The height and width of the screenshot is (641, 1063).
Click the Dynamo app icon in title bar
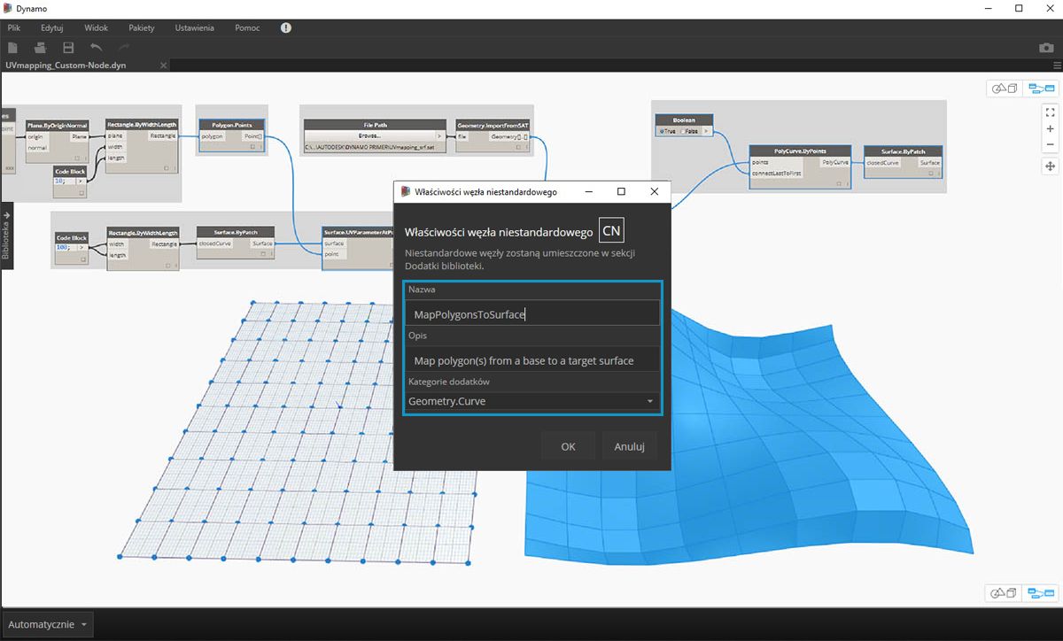[x=8, y=8]
